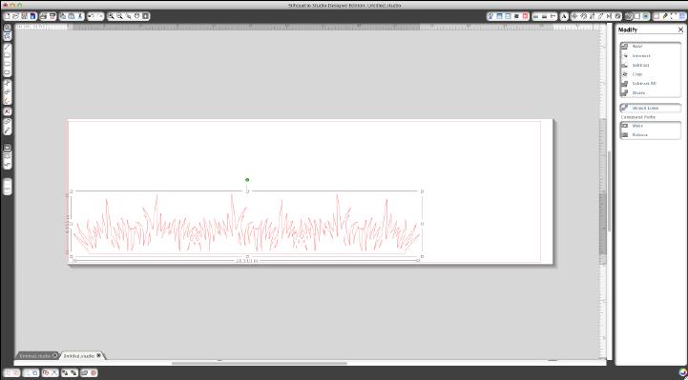This screenshot has height=380, width=688.
Task: Click the horizontal scrollbar below canvas
Action: click(259, 363)
